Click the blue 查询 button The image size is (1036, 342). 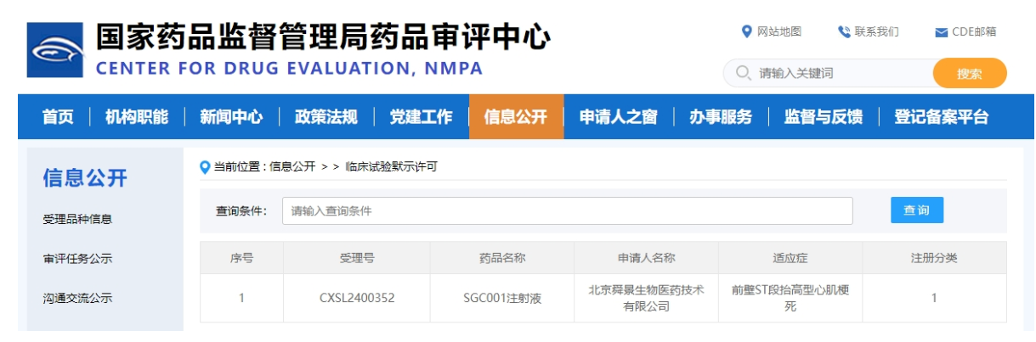point(917,210)
